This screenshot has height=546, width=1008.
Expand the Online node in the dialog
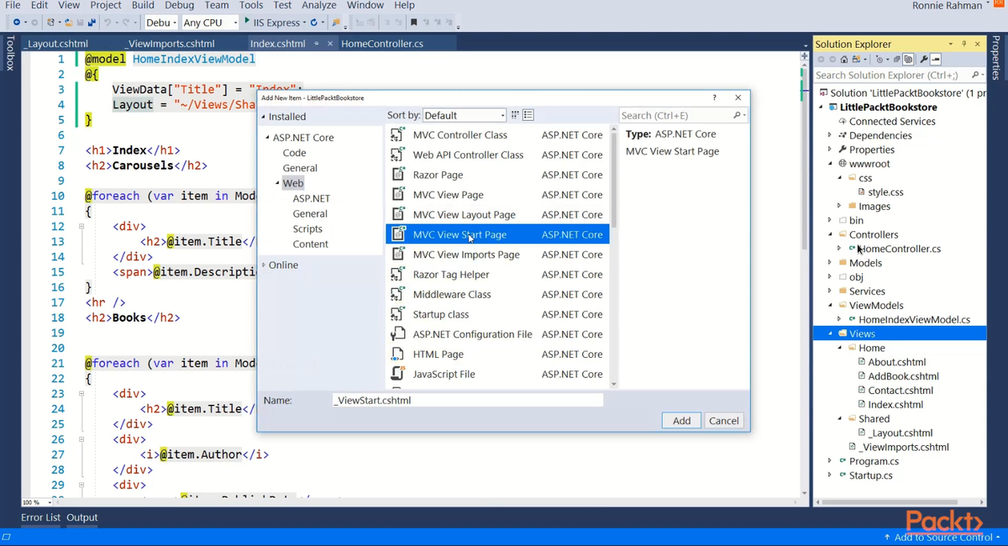264,265
